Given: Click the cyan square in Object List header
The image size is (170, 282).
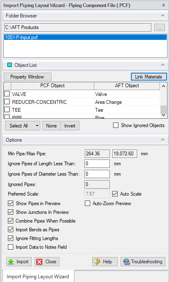Looking at the screenshot, I should [10, 65].
